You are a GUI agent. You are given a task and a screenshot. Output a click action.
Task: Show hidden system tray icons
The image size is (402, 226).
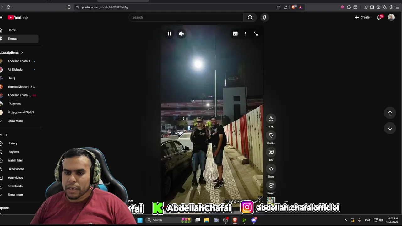pos(346,220)
